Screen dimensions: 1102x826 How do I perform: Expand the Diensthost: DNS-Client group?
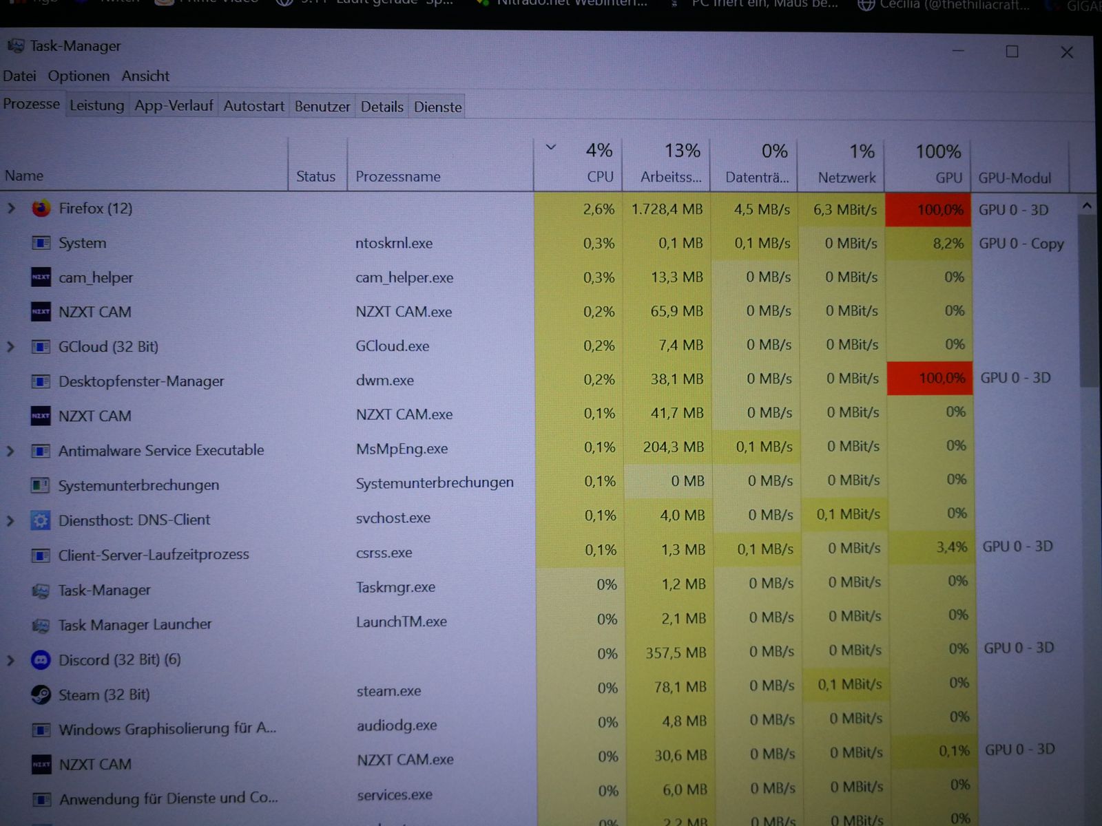(10, 520)
